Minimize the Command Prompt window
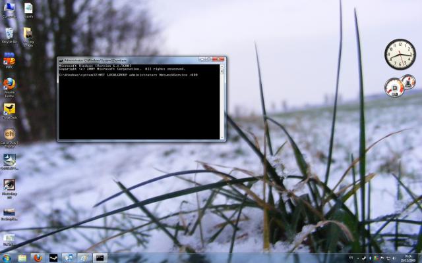422x263 pixels. [x=200, y=60]
